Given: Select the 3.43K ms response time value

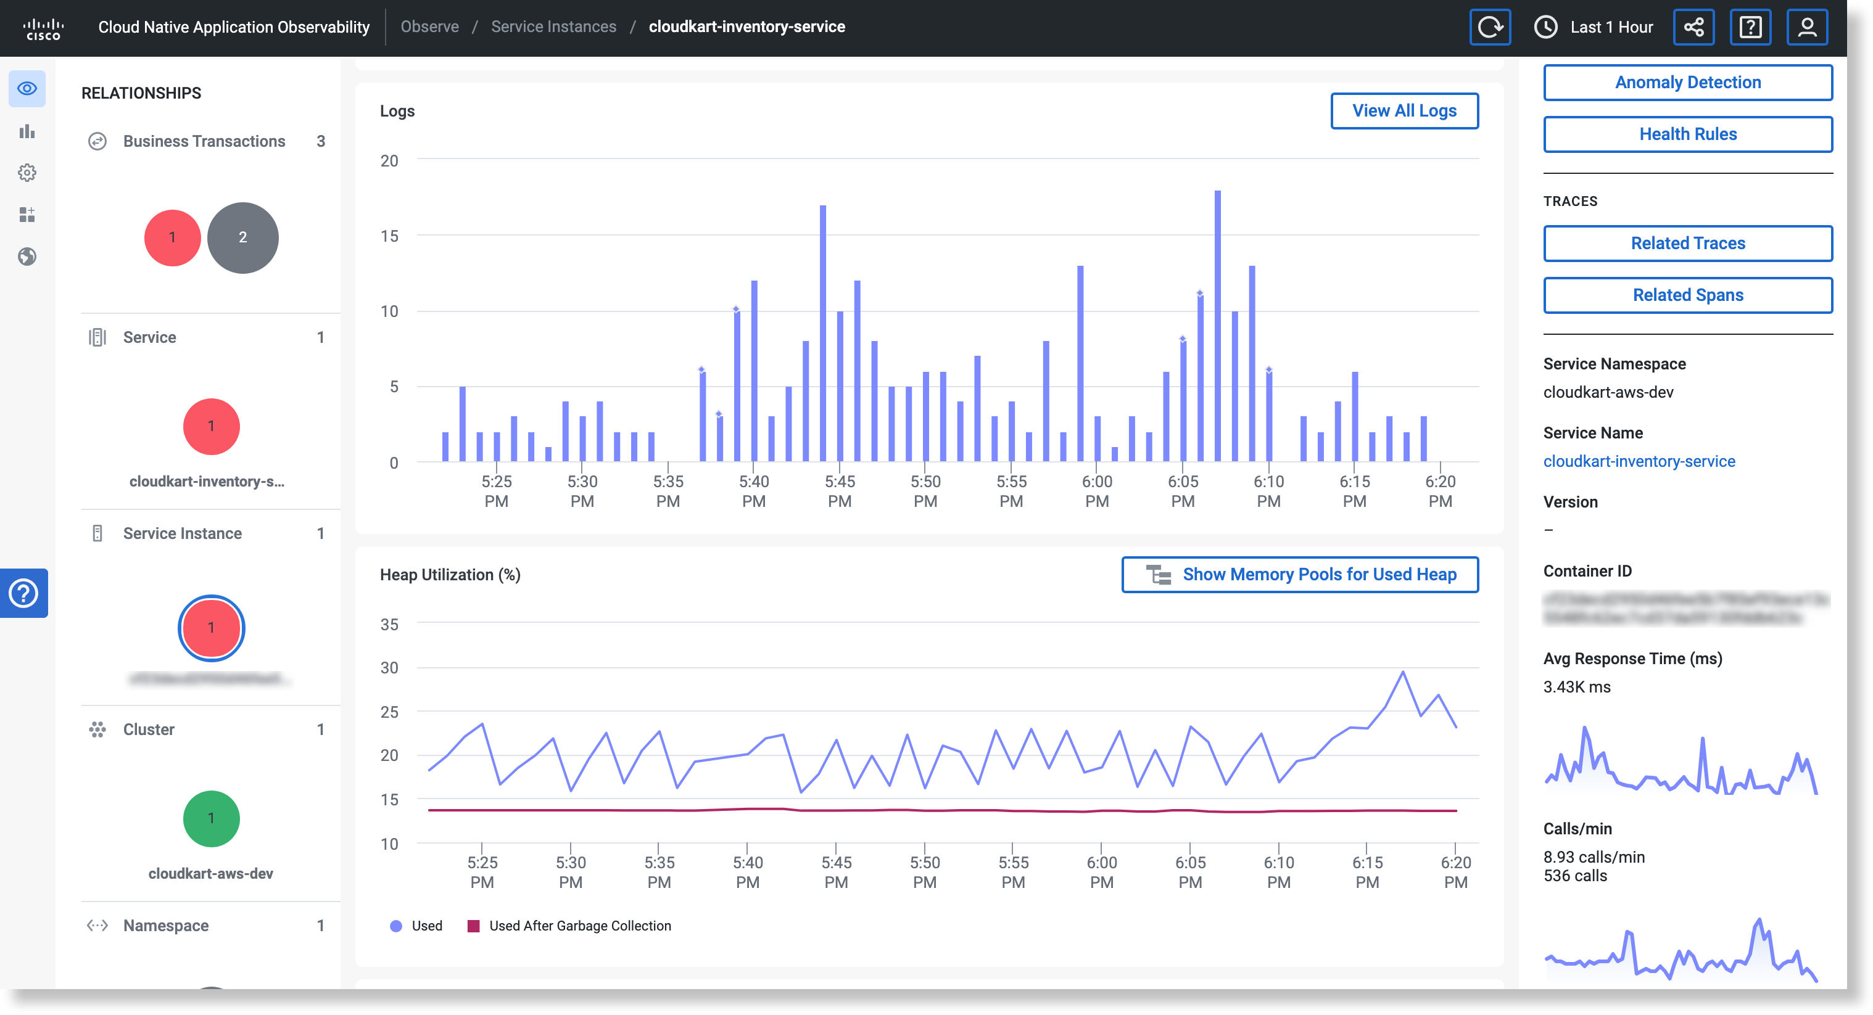Looking at the screenshot, I should pyautogui.click(x=1577, y=688).
